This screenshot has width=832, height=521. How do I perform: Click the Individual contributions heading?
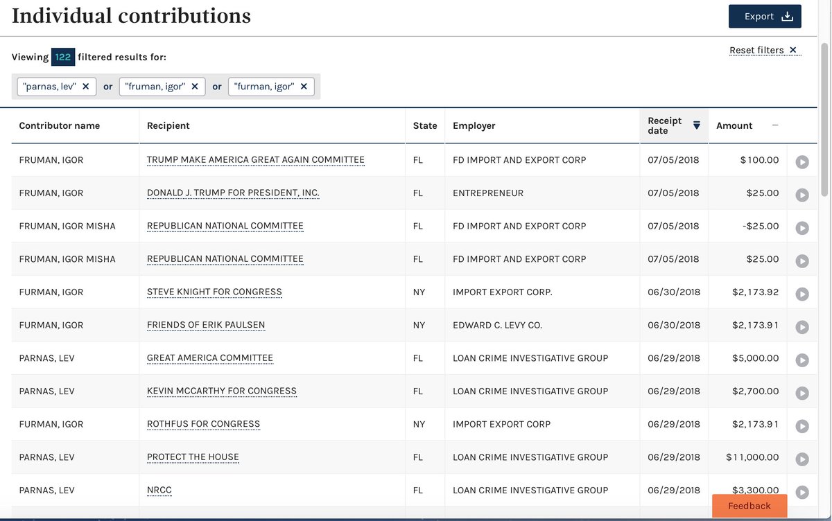click(131, 16)
